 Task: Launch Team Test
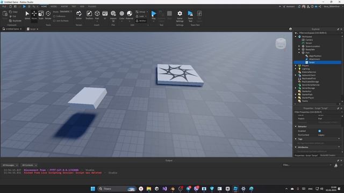tap(190, 16)
